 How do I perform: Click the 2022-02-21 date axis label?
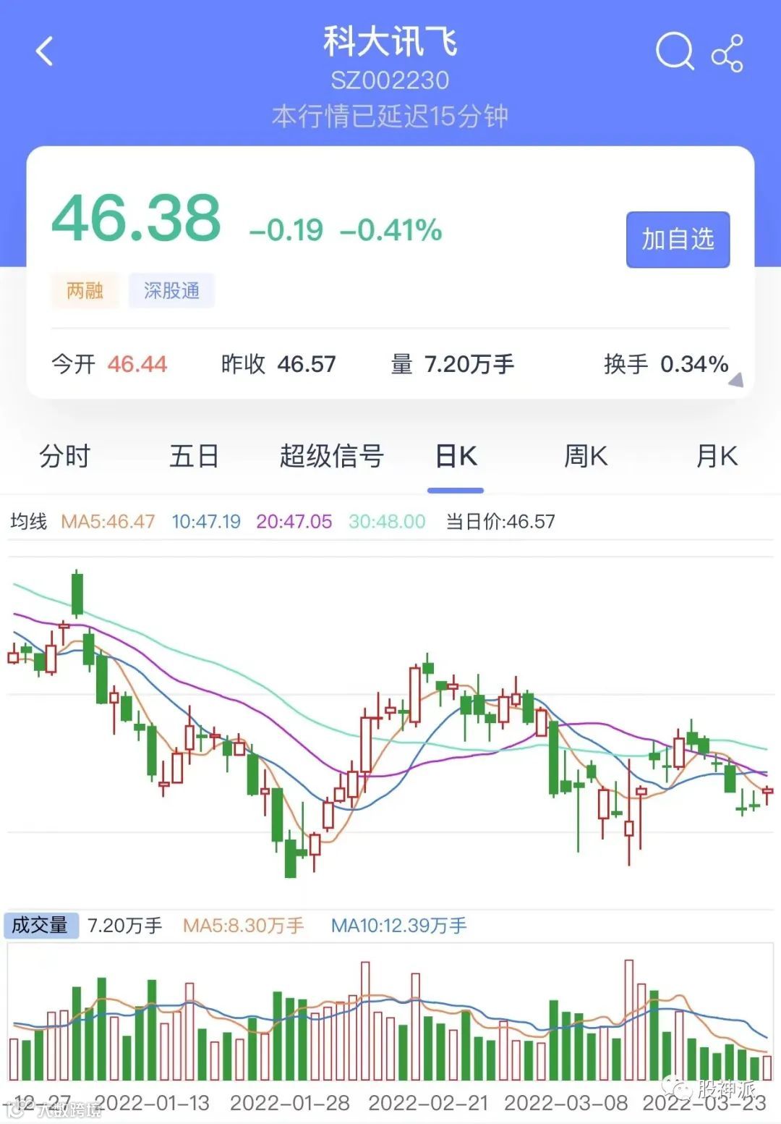[428, 1103]
